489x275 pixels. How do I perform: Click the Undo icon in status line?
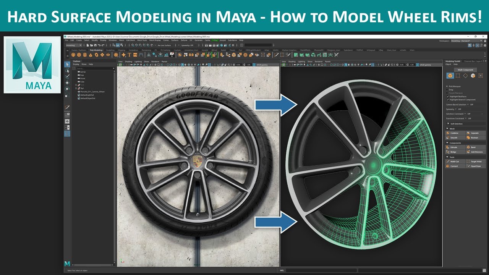[99, 45]
